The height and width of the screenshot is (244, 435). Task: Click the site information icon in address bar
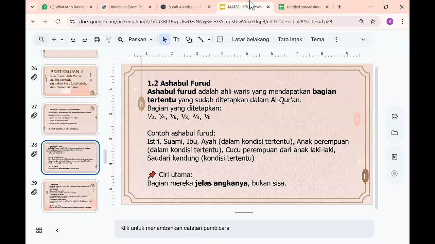point(72,21)
